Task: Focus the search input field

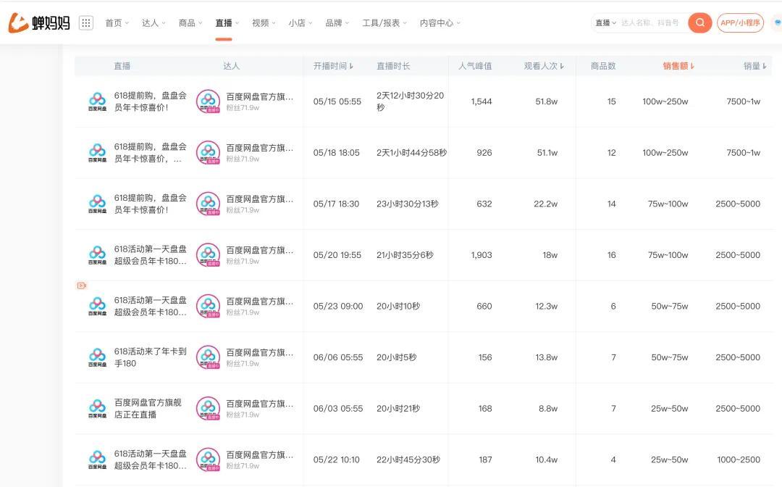Action: click(650, 23)
